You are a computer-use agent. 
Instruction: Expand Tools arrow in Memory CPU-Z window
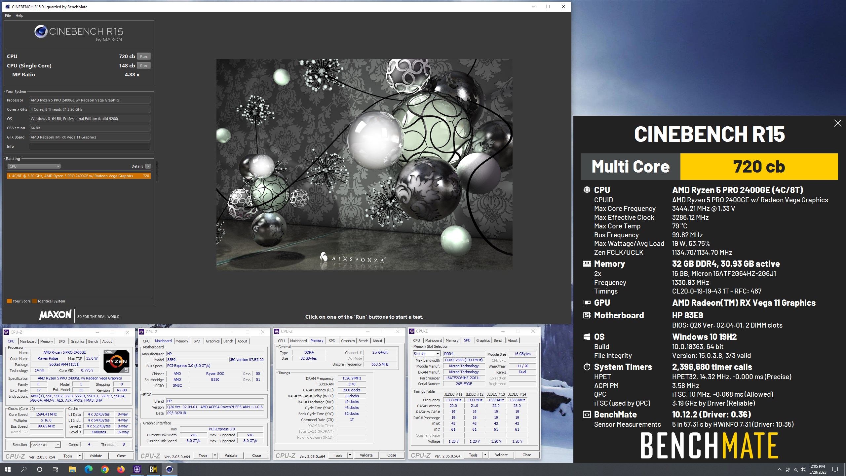[350, 455]
